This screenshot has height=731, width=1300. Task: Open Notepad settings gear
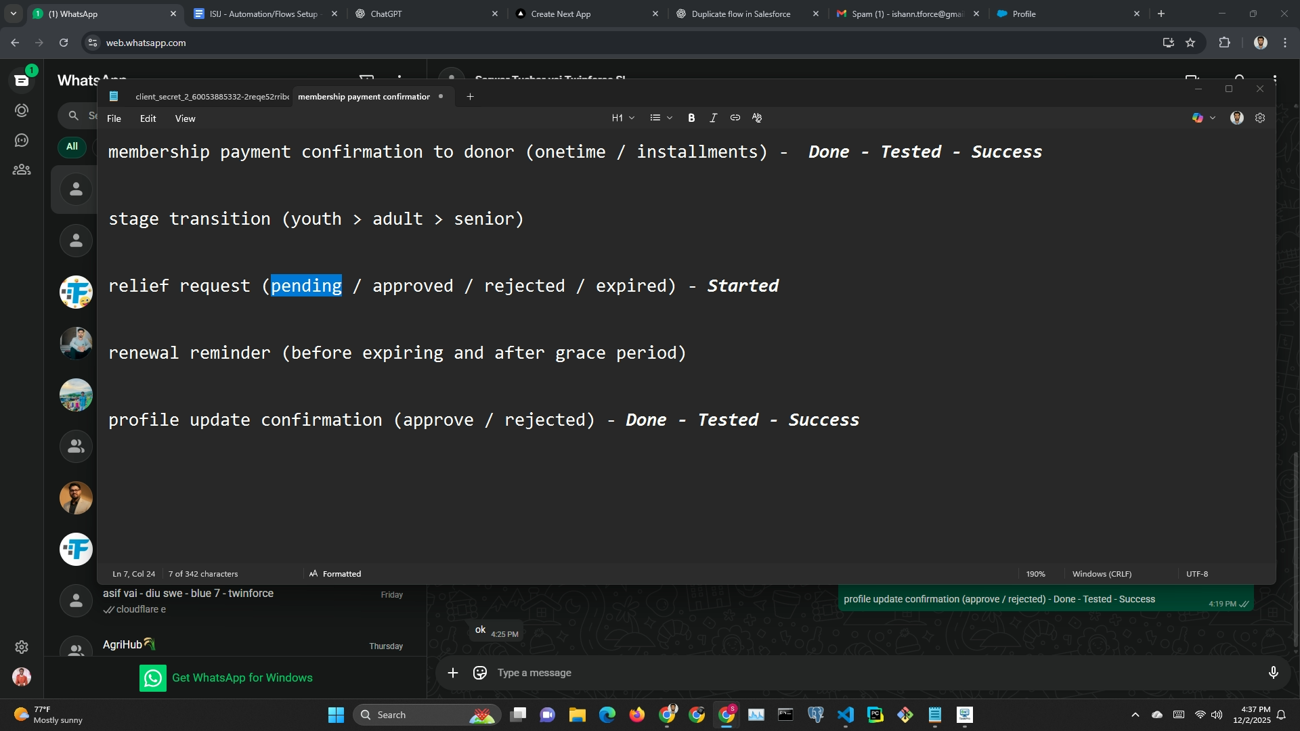click(1260, 118)
